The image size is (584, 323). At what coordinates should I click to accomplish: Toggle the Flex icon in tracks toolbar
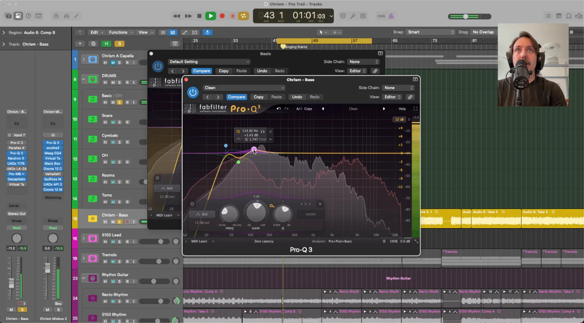click(195, 32)
